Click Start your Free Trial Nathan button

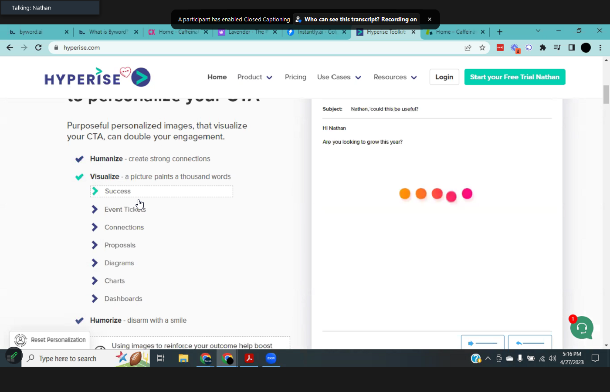click(x=515, y=77)
